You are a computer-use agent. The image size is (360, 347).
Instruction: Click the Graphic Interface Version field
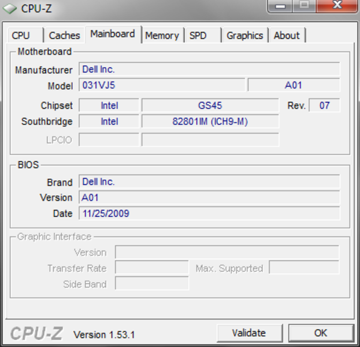pos(227,252)
